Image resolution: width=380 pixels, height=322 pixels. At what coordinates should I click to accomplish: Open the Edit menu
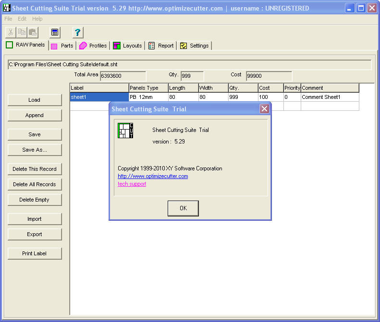pyautogui.click(x=22, y=19)
